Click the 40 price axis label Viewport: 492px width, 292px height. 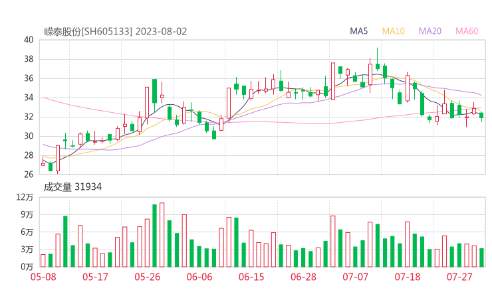(29, 40)
